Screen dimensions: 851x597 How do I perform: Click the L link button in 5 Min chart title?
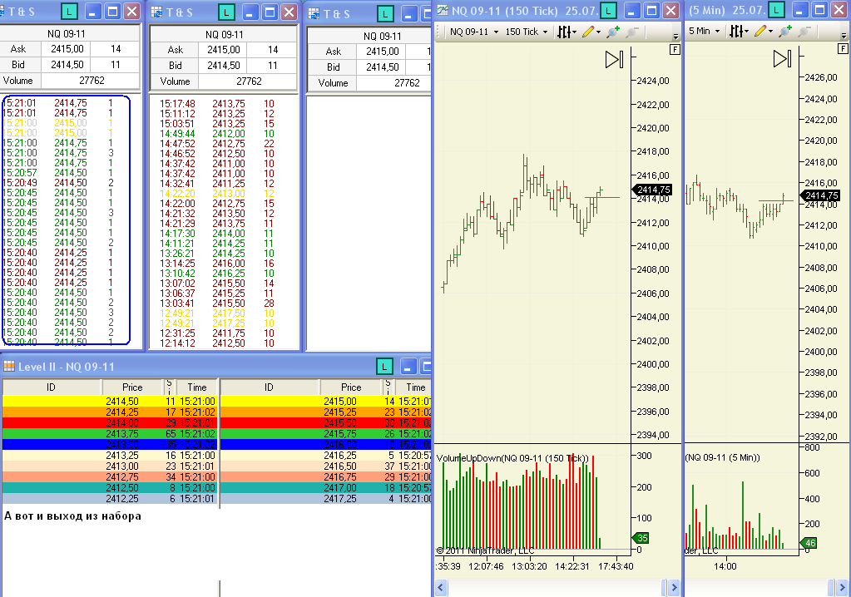777,10
